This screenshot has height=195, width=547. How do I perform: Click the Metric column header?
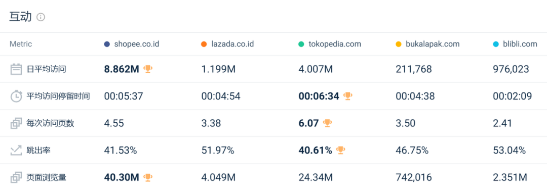(x=21, y=44)
